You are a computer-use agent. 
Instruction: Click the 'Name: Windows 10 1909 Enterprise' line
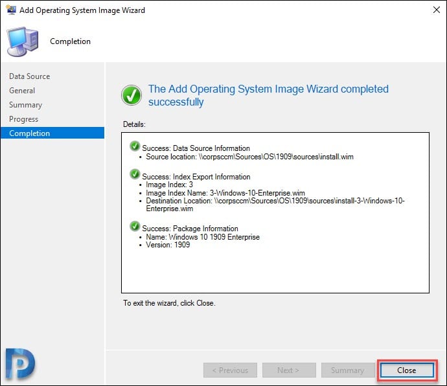coord(203,237)
